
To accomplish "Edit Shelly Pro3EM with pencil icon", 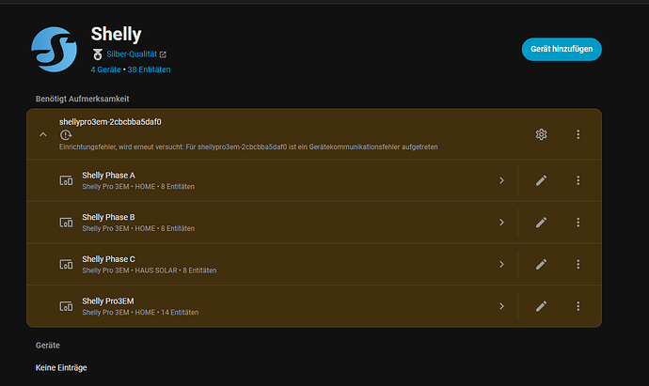I will [x=541, y=306].
